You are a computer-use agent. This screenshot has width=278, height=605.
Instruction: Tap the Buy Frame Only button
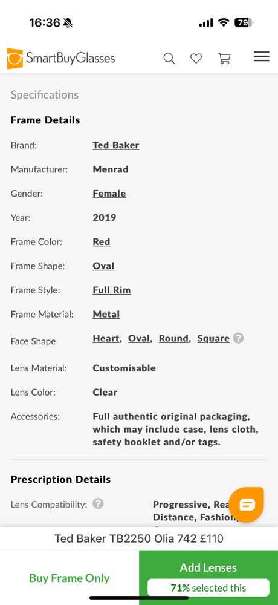pos(69,578)
